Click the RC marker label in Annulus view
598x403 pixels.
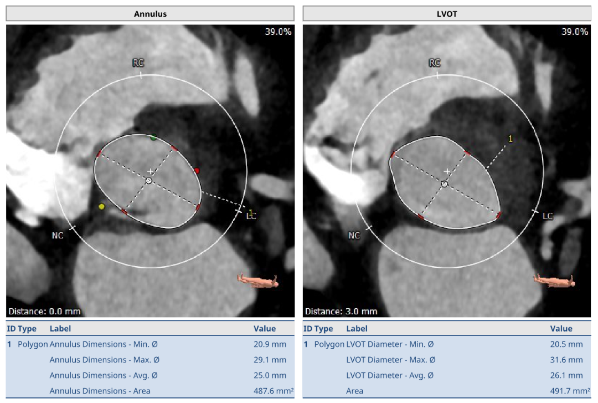pyautogui.click(x=138, y=63)
